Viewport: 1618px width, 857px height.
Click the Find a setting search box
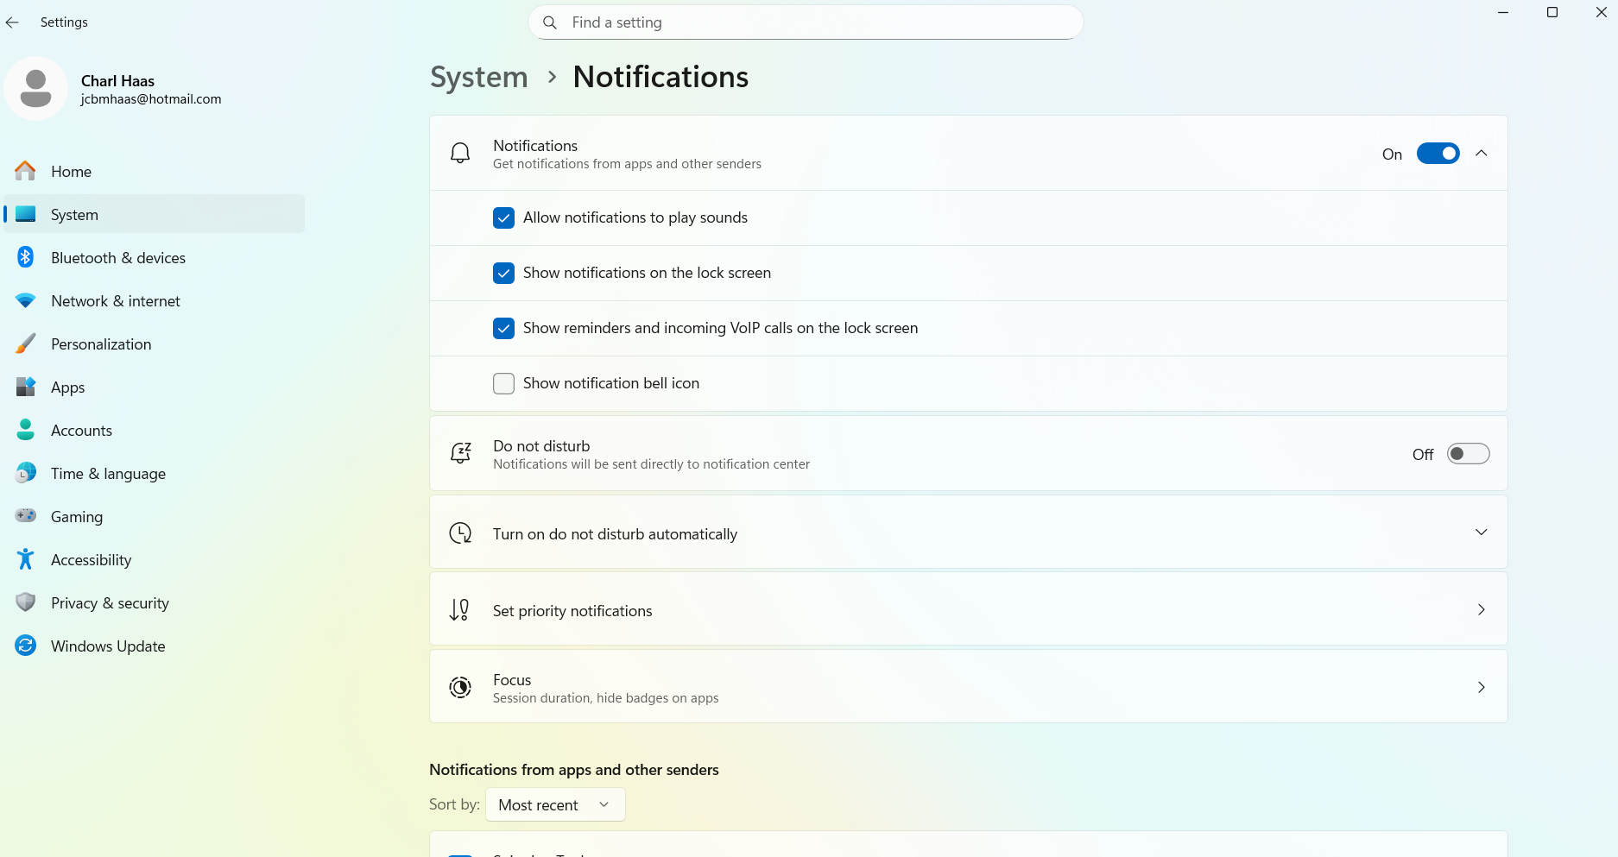pos(805,22)
